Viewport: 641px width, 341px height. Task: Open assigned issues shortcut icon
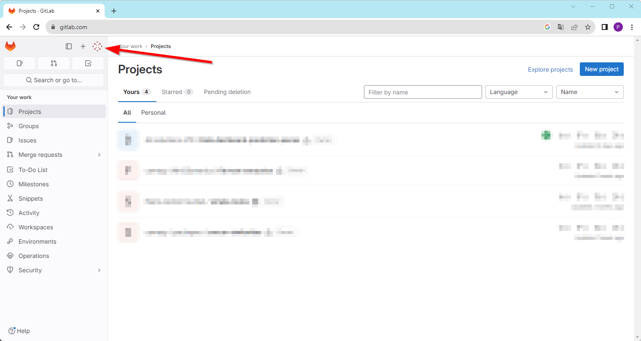pyautogui.click(x=19, y=63)
